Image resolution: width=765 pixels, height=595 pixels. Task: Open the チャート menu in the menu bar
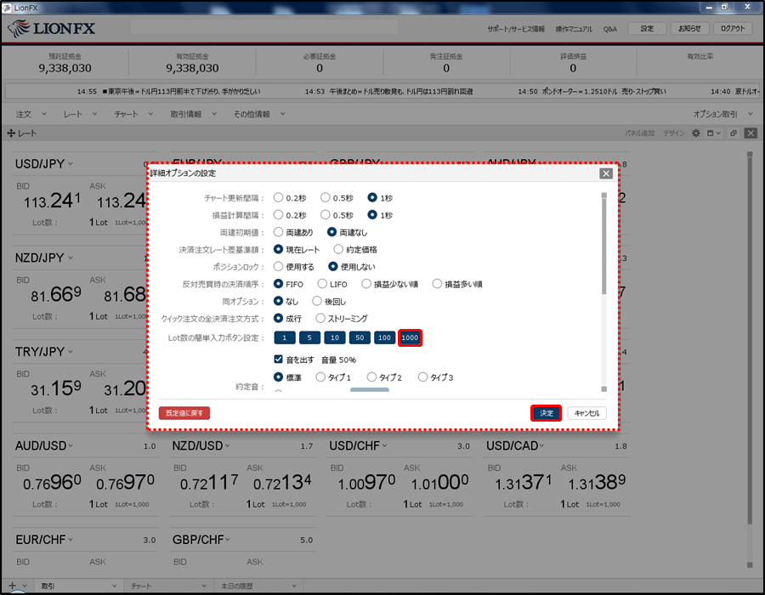coord(133,114)
